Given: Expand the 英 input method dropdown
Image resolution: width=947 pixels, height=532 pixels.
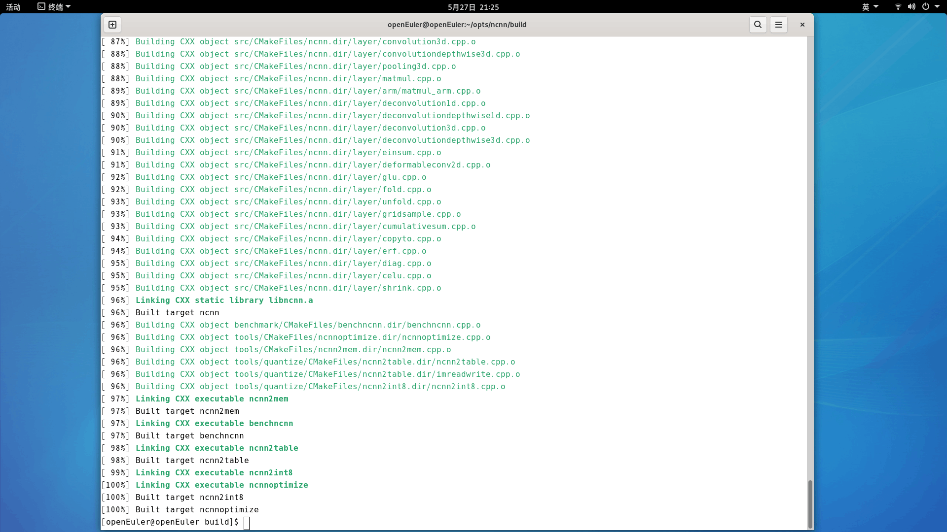Looking at the screenshot, I should [x=876, y=7].
